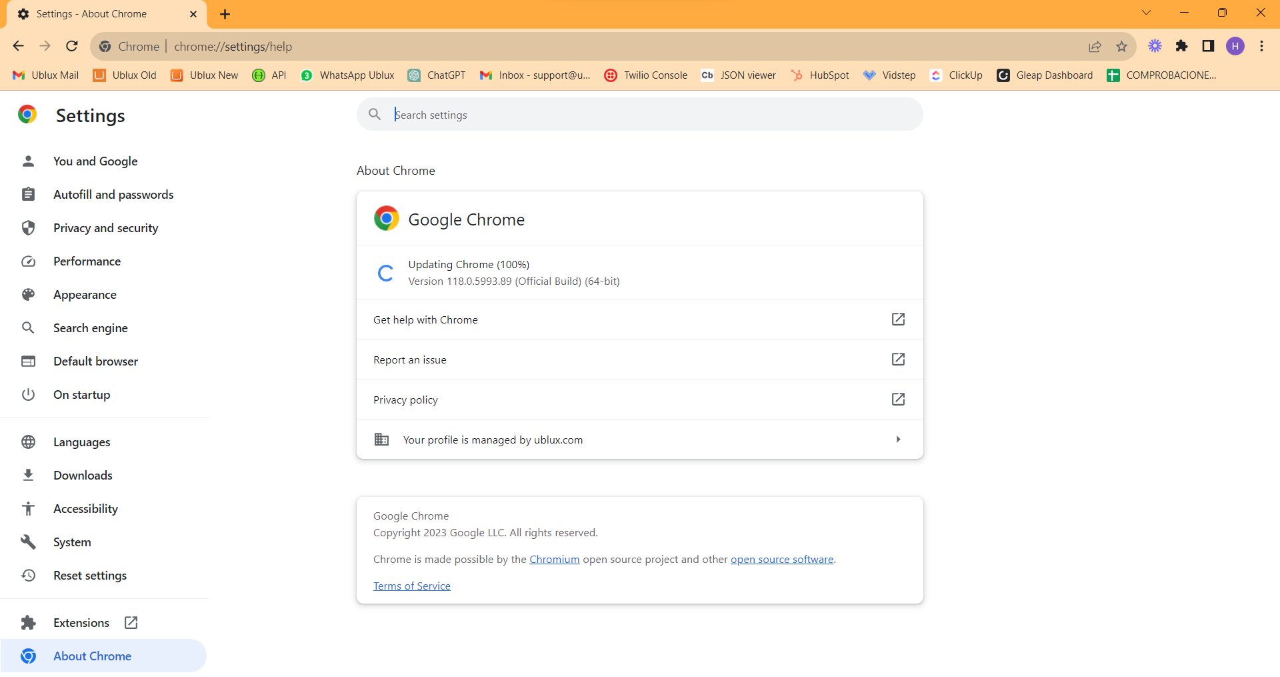
Task: Focus the Search settings field
Action: coord(640,115)
